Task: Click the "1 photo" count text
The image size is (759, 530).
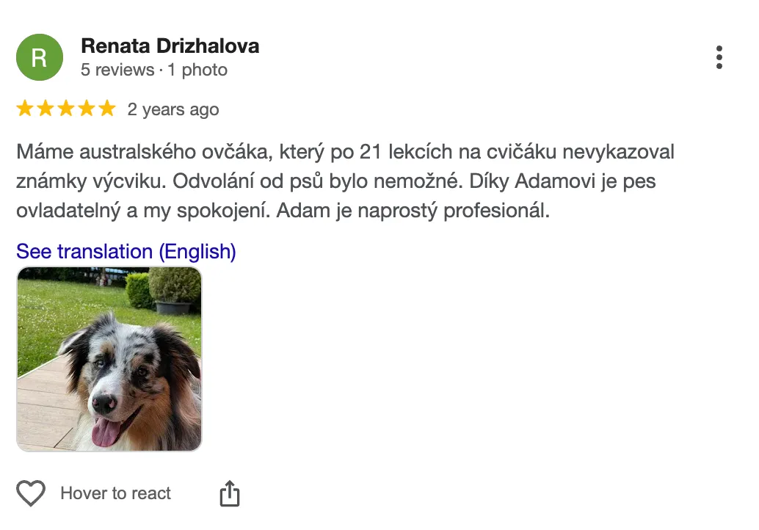Action: [x=197, y=70]
